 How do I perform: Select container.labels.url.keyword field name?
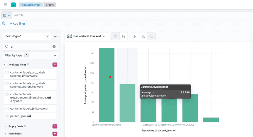pos(29,109)
